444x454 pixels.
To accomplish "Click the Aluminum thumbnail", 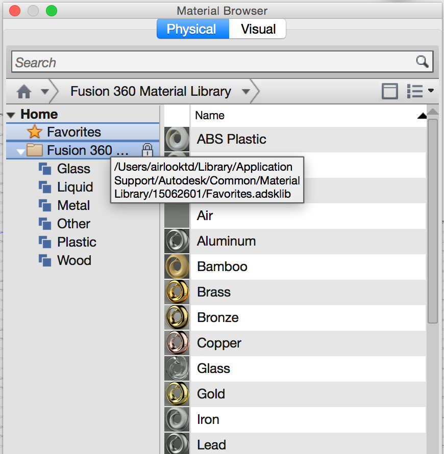I will coord(177,241).
